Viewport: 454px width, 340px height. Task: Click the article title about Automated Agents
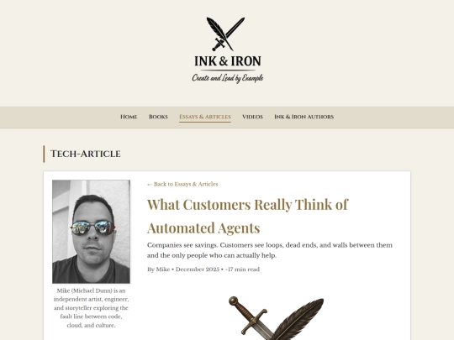(x=247, y=216)
